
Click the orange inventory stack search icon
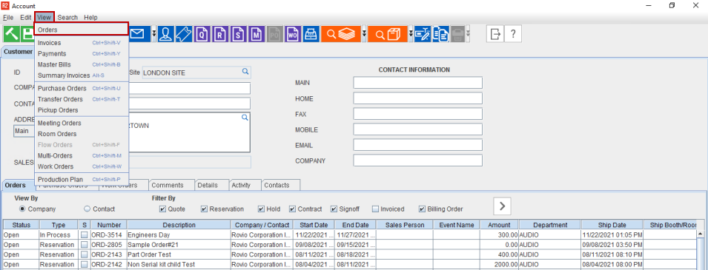(341, 34)
